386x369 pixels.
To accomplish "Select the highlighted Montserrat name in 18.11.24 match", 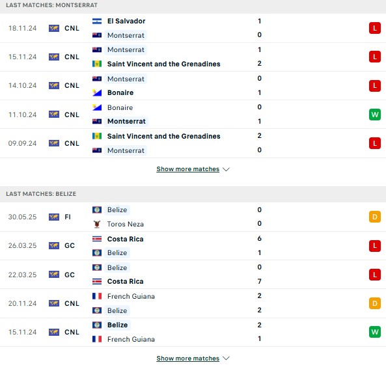I will point(126,35).
